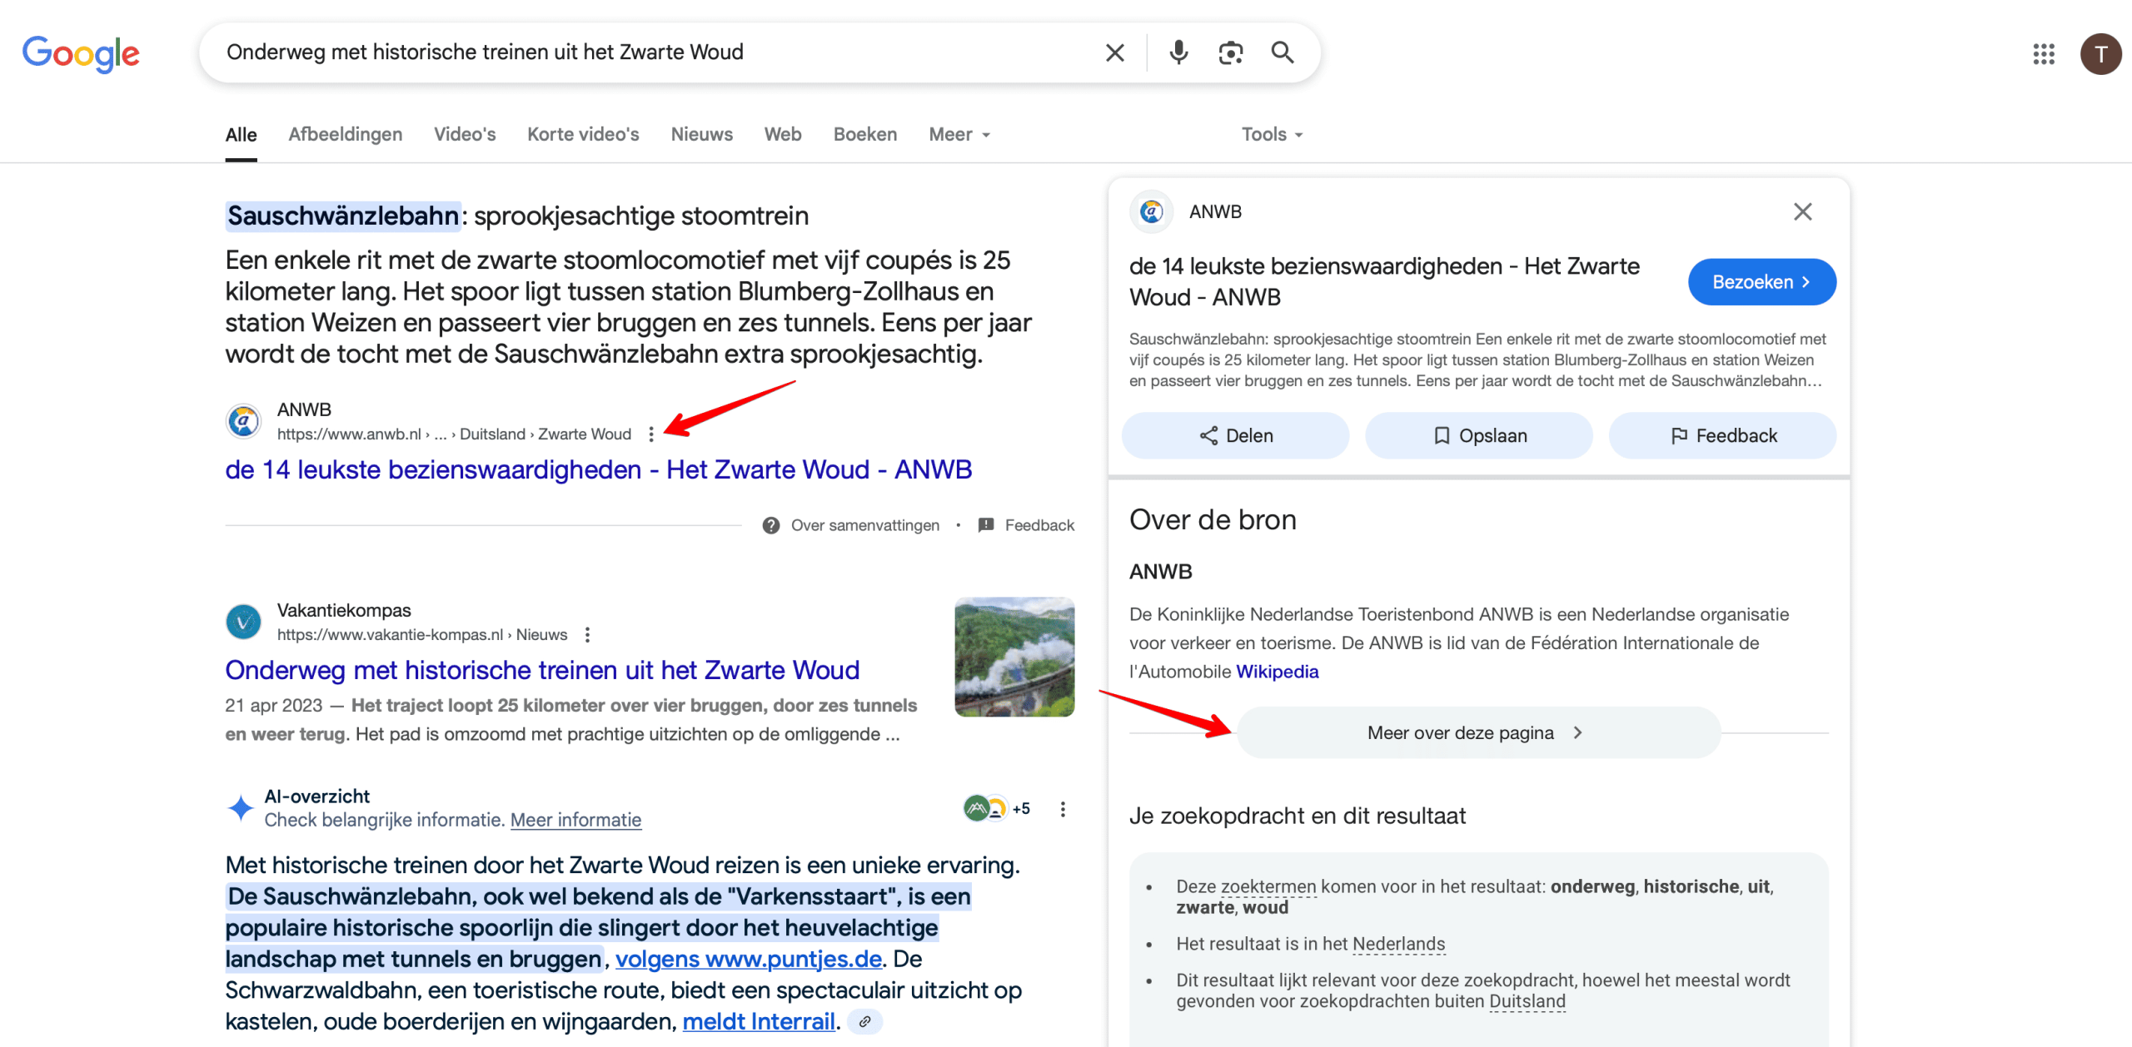Click into the search input field
This screenshot has width=2132, height=1047.
654,52
